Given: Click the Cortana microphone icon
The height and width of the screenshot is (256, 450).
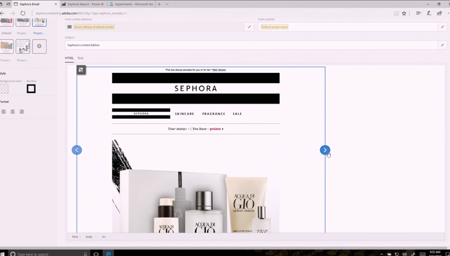Looking at the screenshot, I should tap(85, 254).
